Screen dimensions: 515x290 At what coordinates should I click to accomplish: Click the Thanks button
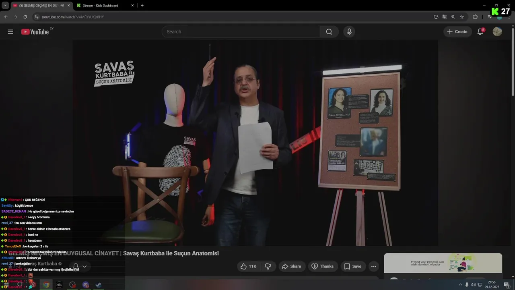coord(322,266)
